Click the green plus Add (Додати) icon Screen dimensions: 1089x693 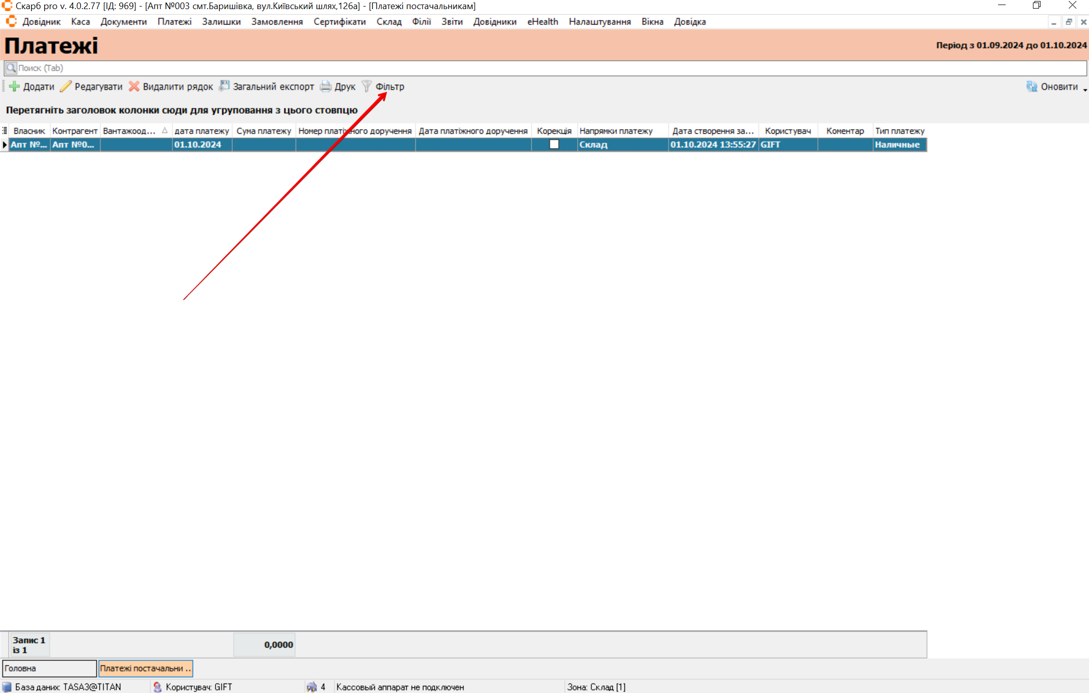point(14,86)
